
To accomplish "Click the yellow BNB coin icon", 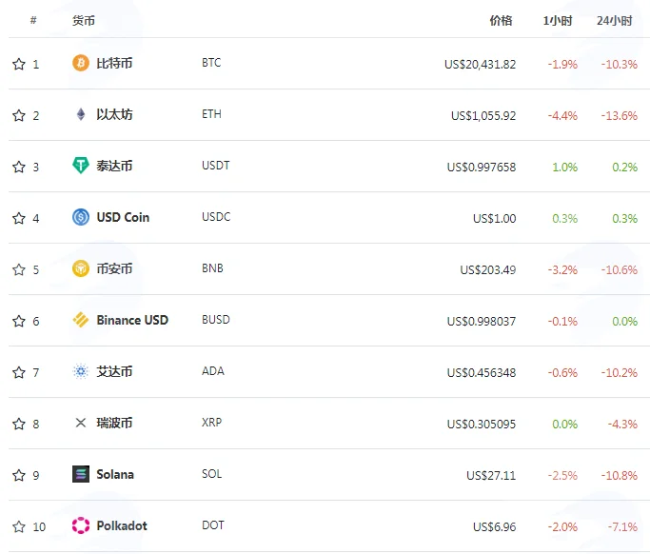I will pos(81,268).
